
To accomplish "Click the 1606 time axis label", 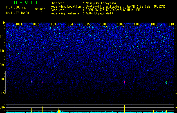I will 103,24.
